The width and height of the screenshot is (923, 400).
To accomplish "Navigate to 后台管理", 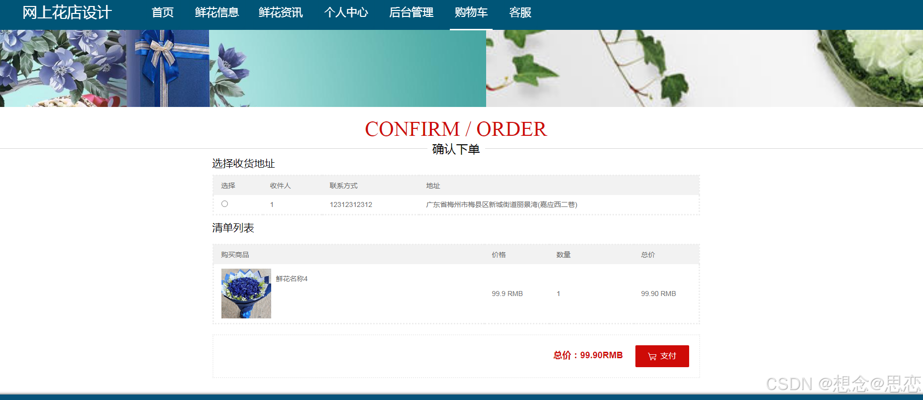I will point(411,12).
